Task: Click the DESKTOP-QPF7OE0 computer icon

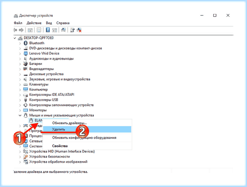Action: pos(20,38)
